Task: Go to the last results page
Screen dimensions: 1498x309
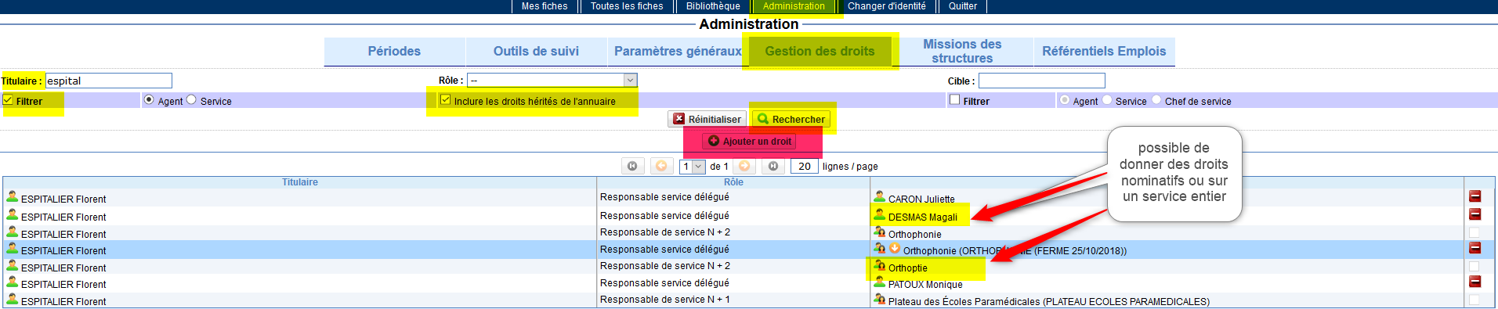Action: pos(773,166)
